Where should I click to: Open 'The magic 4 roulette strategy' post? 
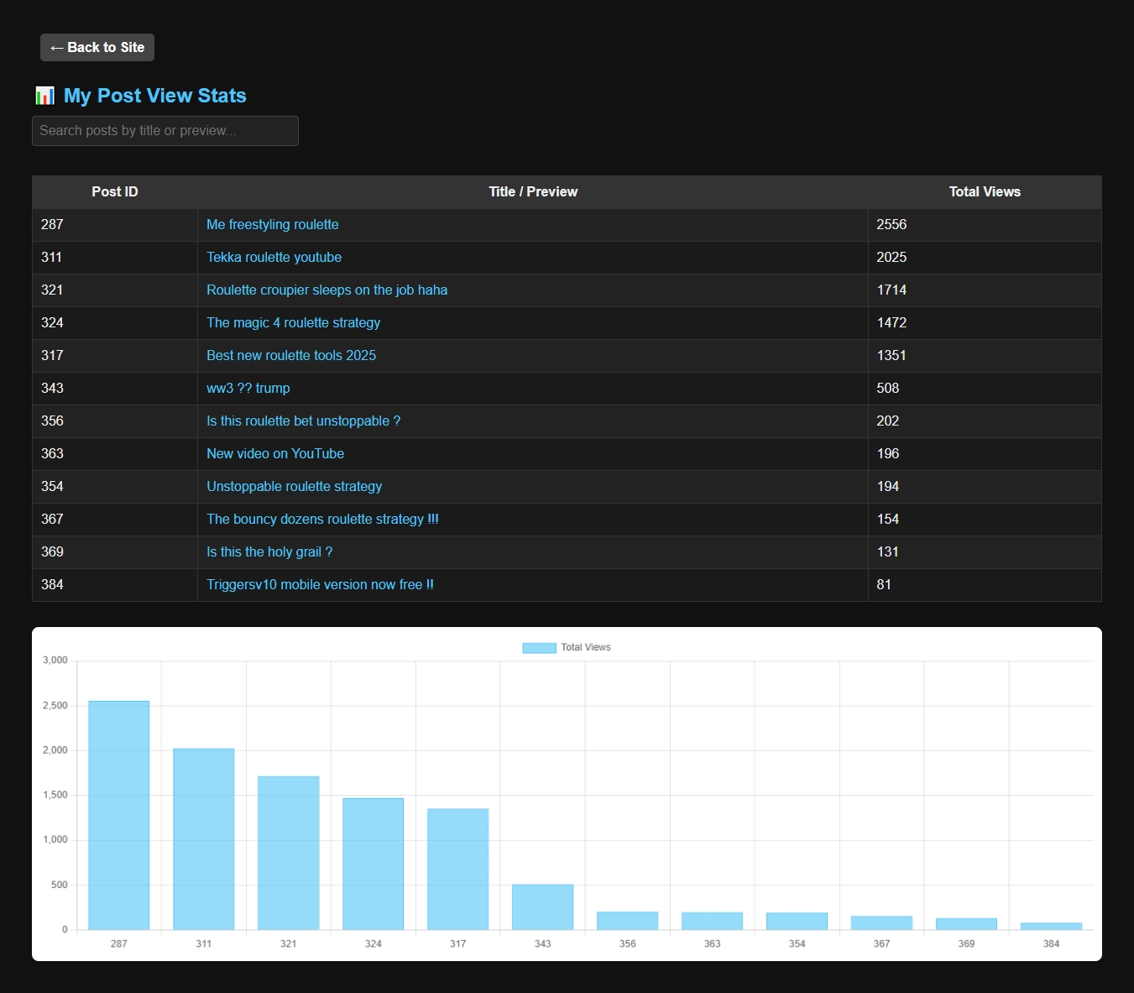pyautogui.click(x=293, y=323)
